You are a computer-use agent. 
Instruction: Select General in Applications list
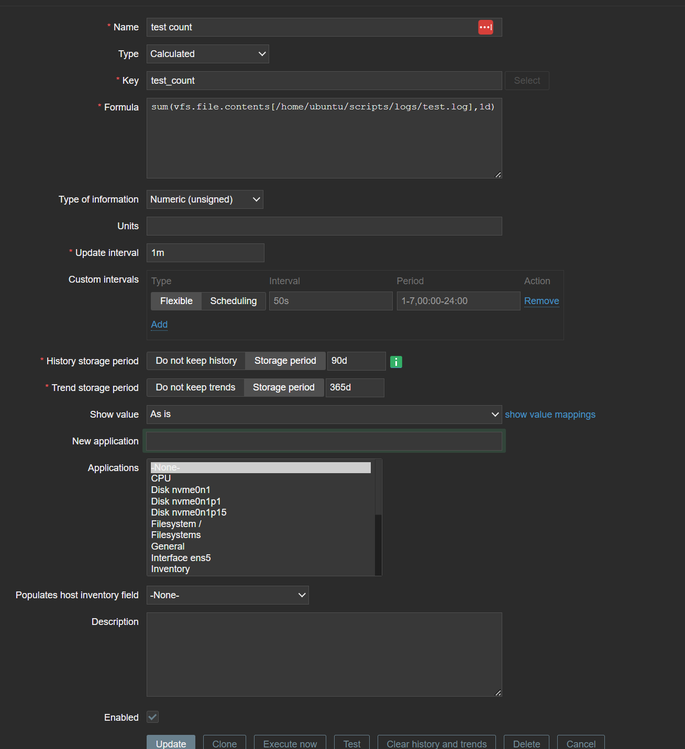pos(261,546)
